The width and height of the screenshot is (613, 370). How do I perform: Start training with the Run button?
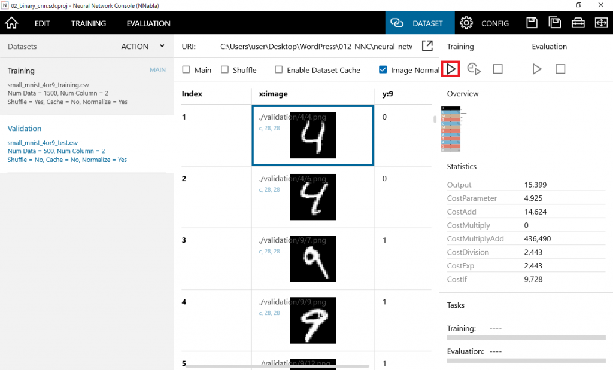click(451, 69)
